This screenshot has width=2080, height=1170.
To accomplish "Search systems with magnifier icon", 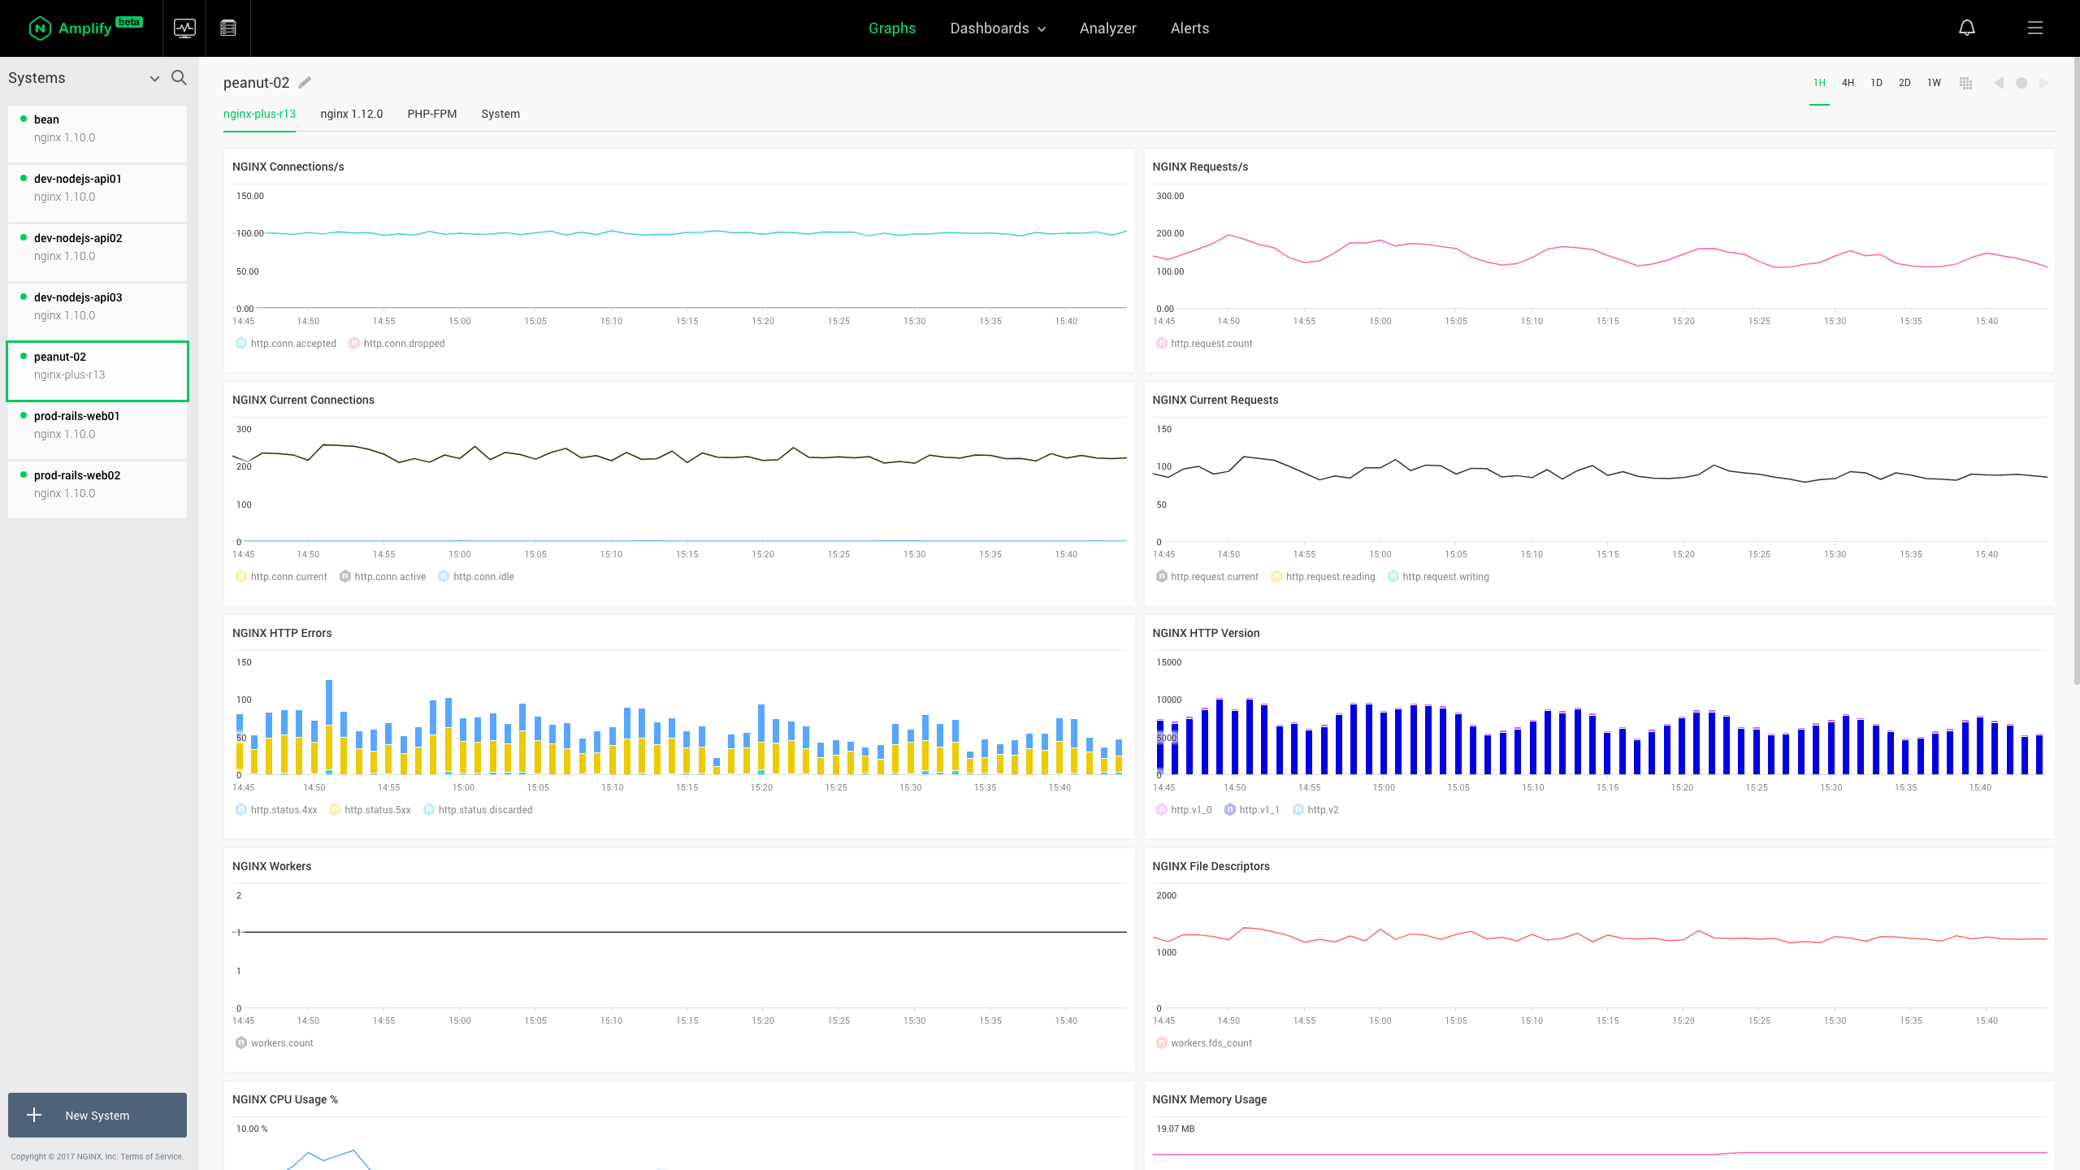I will (x=179, y=78).
